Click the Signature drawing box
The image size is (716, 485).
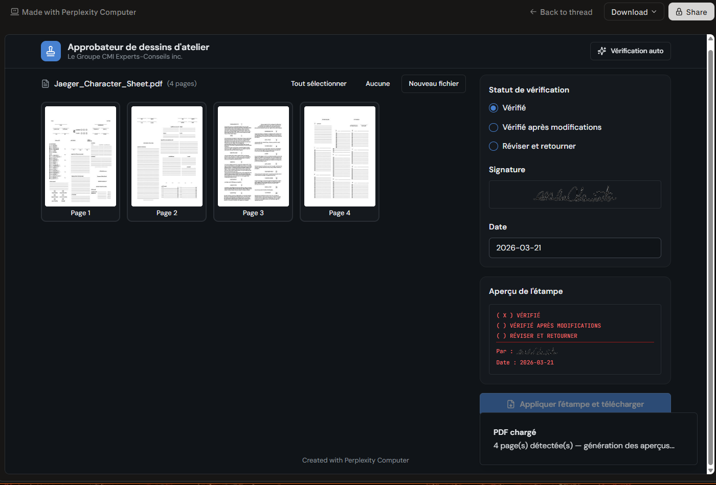point(574,194)
